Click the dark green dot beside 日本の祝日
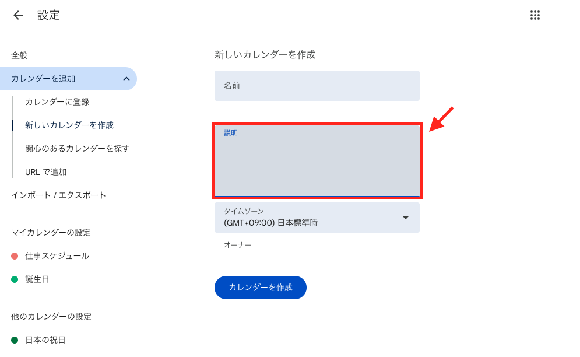 (15, 340)
